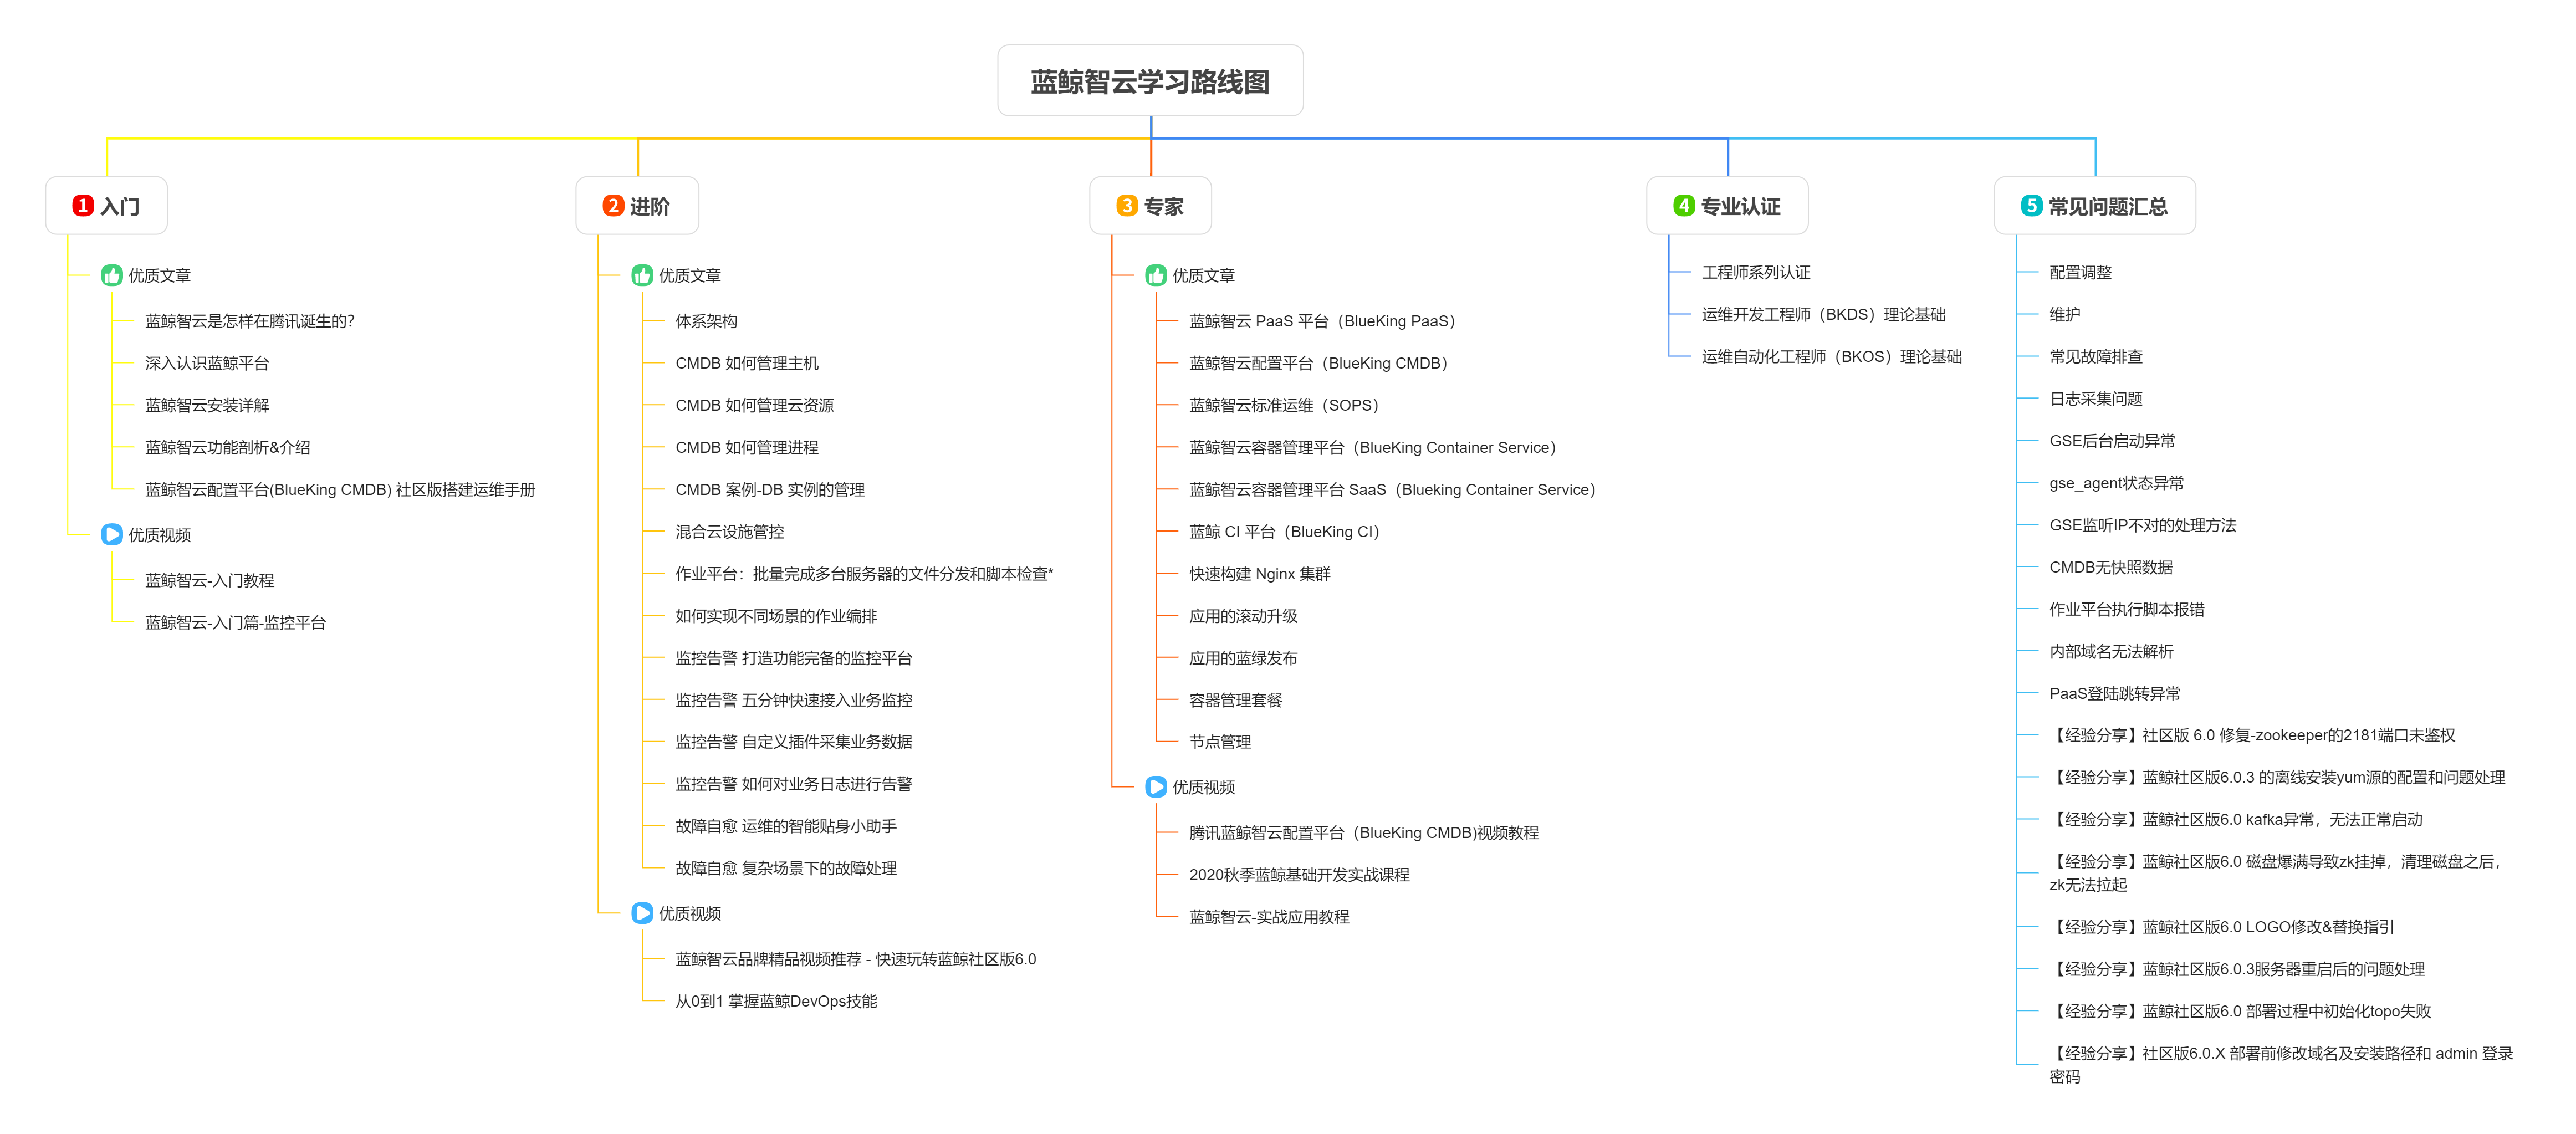Screen dimensions: 2576x1134
Task: Click 运维开发工程师 (BKDS) 理论基础
Action: pyautogui.click(x=1824, y=314)
